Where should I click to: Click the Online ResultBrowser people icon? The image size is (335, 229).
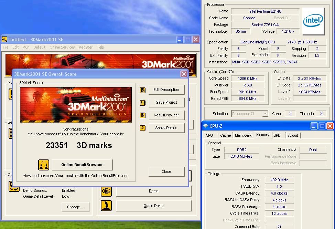point(44,165)
